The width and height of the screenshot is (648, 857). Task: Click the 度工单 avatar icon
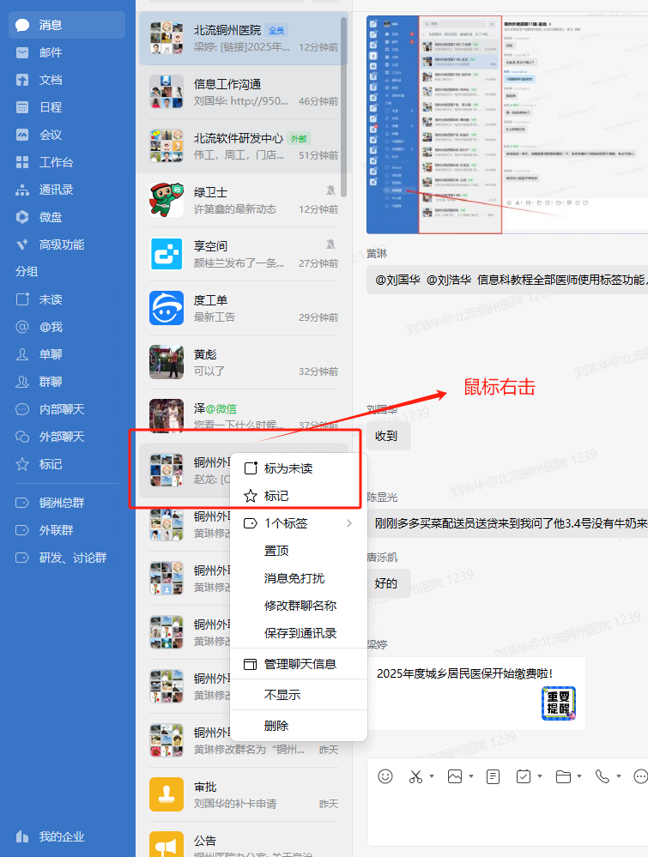(167, 308)
